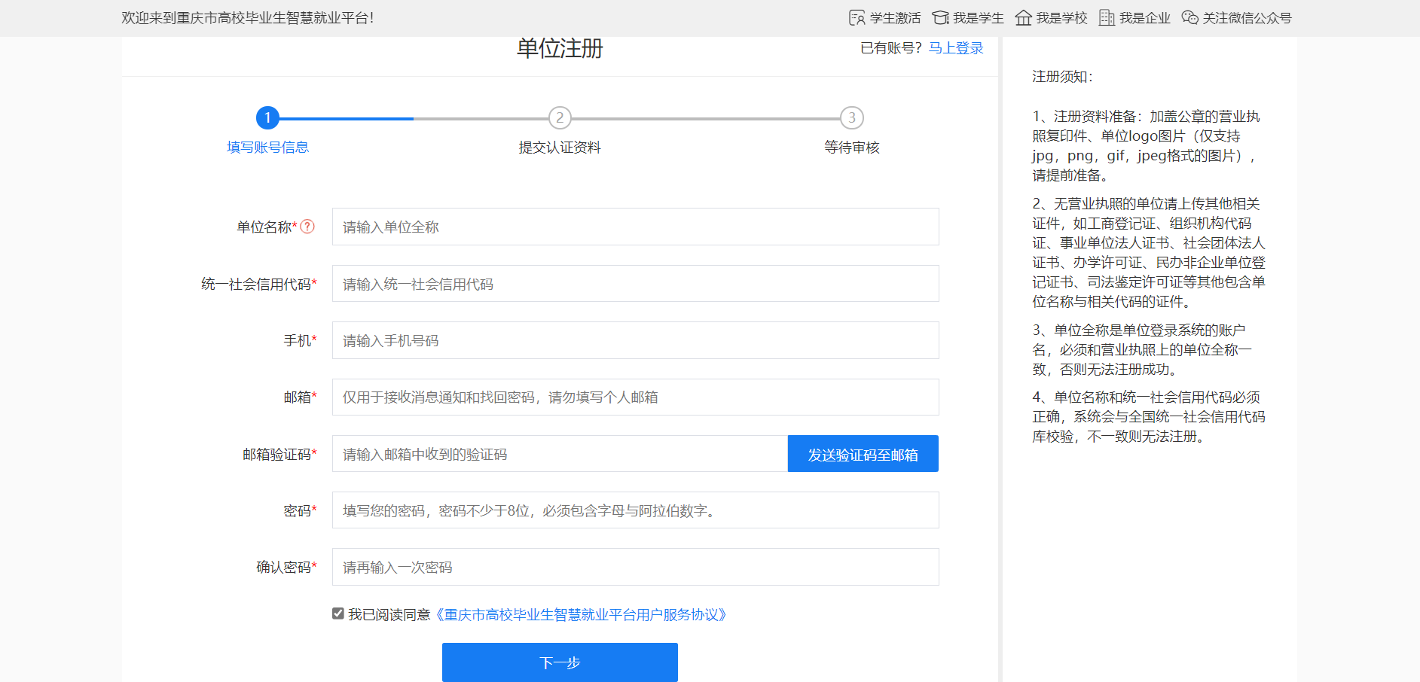The width and height of the screenshot is (1420, 682).
Task: Focus the 邮箱验证码 input field
Action: (560, 454)
